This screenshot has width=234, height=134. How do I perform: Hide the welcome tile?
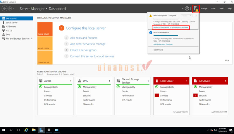[227, 60]
